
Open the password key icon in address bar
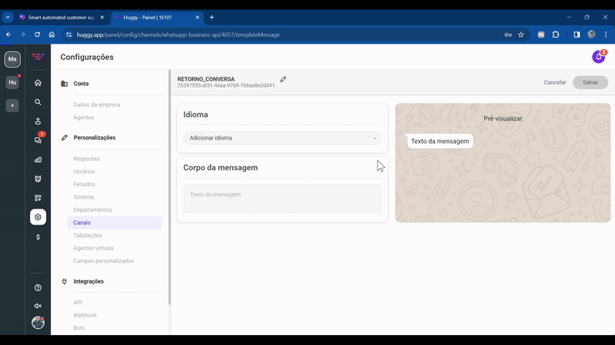pyautogui.click(x=508, y=34)
